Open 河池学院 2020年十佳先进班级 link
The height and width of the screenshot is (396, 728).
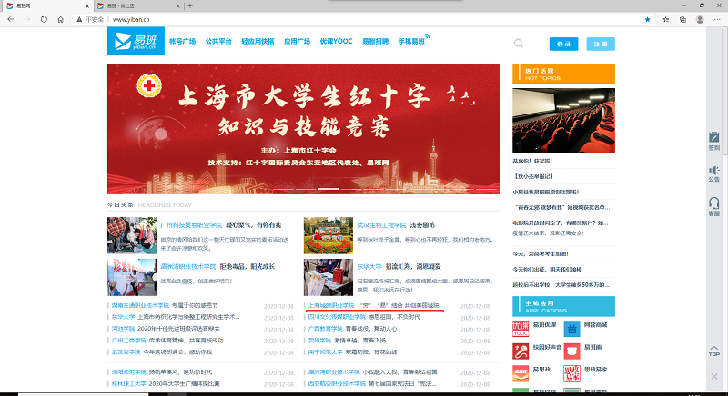click(166, 329)
